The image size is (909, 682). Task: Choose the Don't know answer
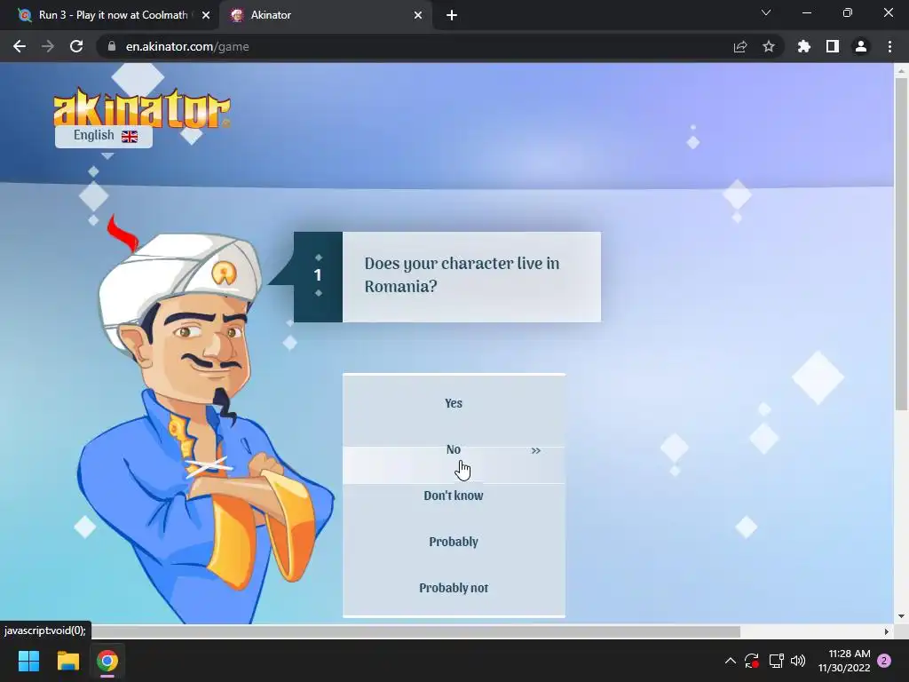pyautogui.click(x=454, y=496)
